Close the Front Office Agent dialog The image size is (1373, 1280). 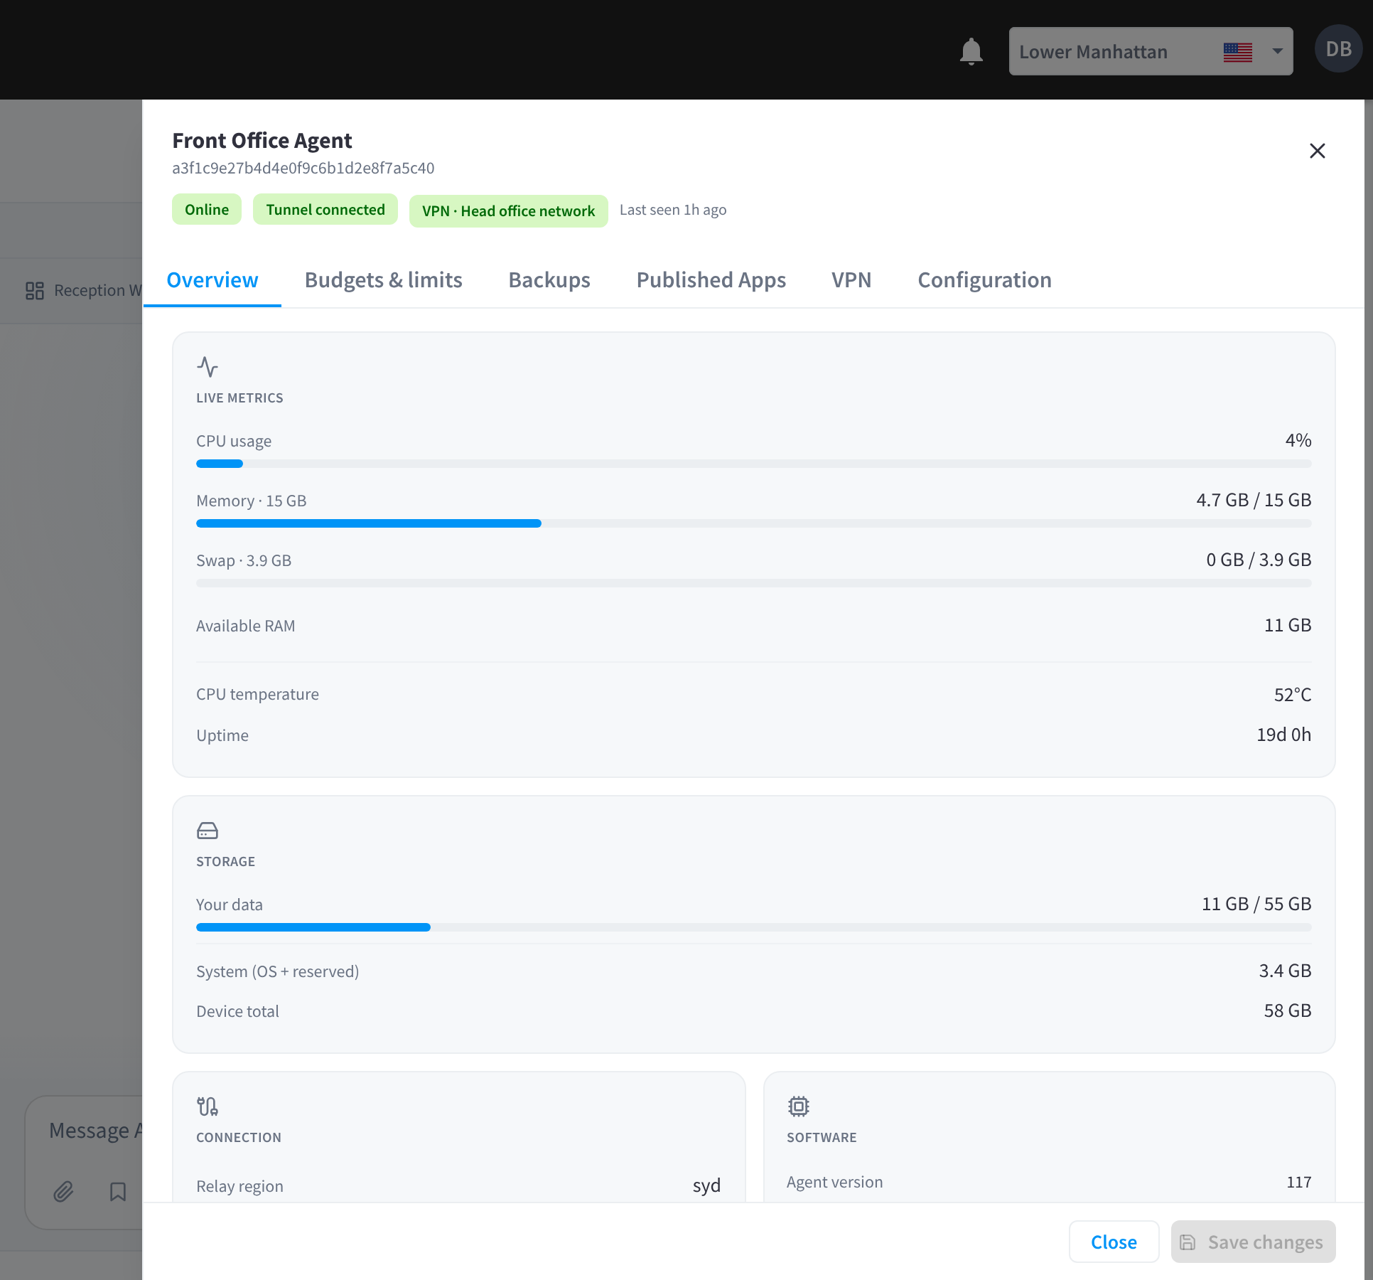pyautogui.click(x=1317, y=151)
